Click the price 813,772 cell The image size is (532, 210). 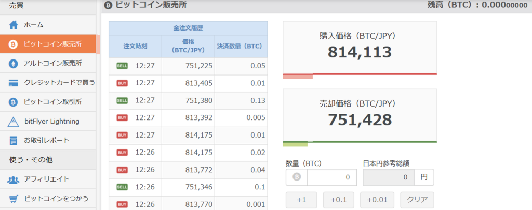pos(188,170)
